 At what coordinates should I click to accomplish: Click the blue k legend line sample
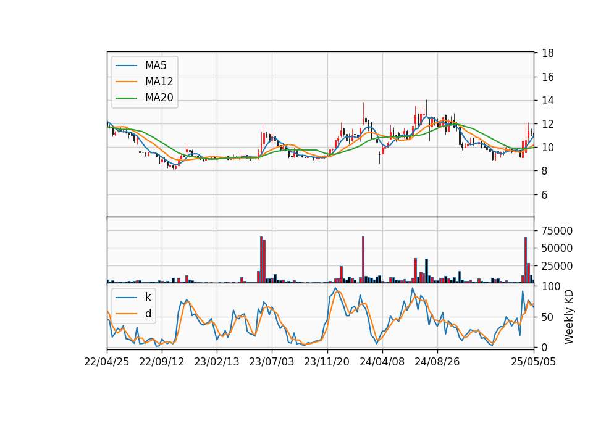(x=126, y=298)
